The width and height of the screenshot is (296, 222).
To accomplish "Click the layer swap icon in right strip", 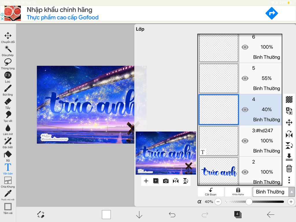I will point(289,111).
